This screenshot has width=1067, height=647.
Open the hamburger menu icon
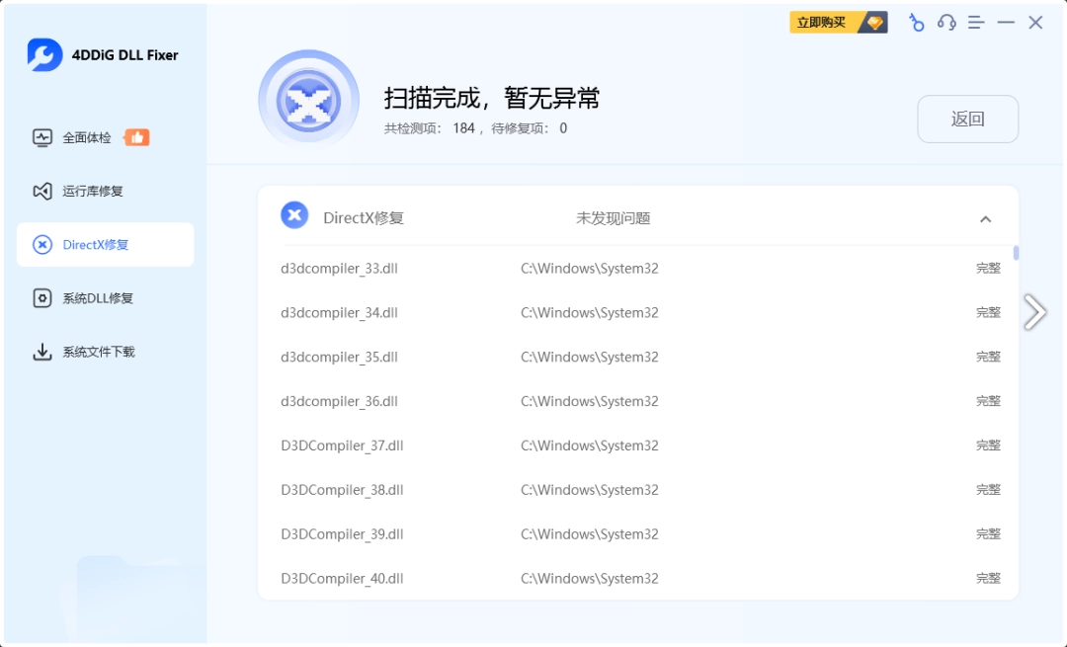pyautogui.click(x=976, y=22)
